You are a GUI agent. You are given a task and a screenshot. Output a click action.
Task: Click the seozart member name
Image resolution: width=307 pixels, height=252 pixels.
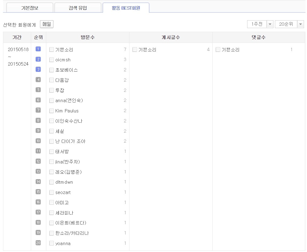click(x=63, y=192)
